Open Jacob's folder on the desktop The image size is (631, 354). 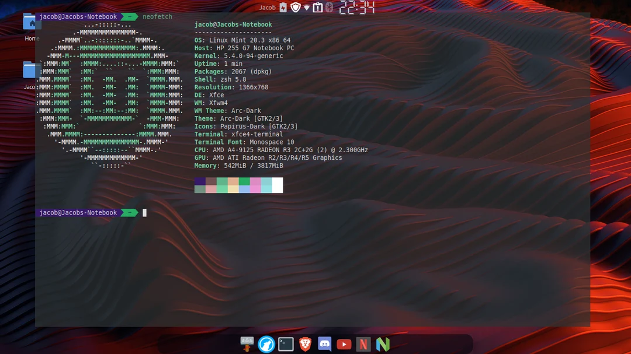[30, 71]
